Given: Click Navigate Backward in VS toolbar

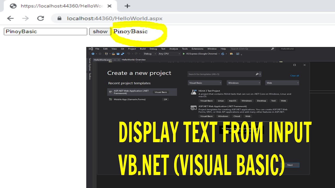Looking at the screenshot, I should (x=93, y=54).
